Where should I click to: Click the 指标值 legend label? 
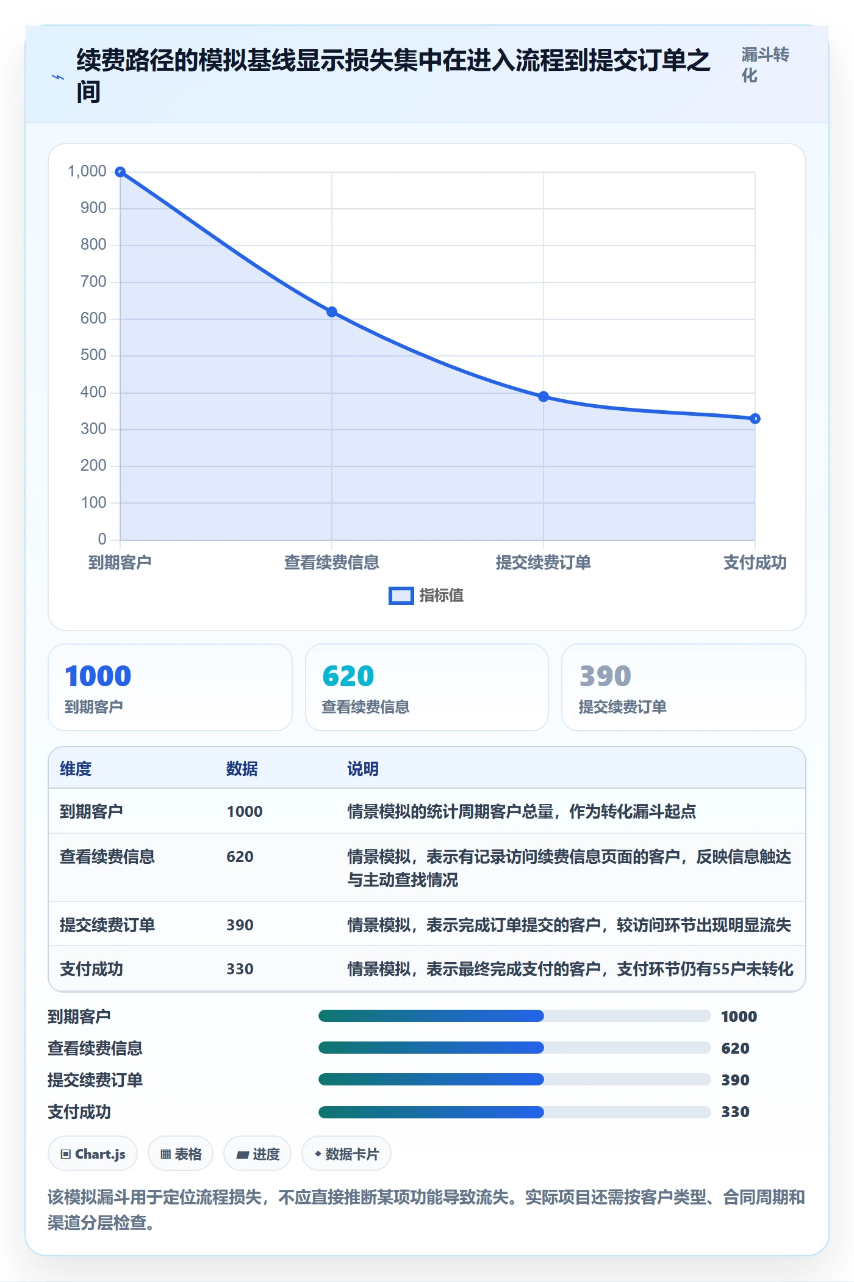click(441, 596)
